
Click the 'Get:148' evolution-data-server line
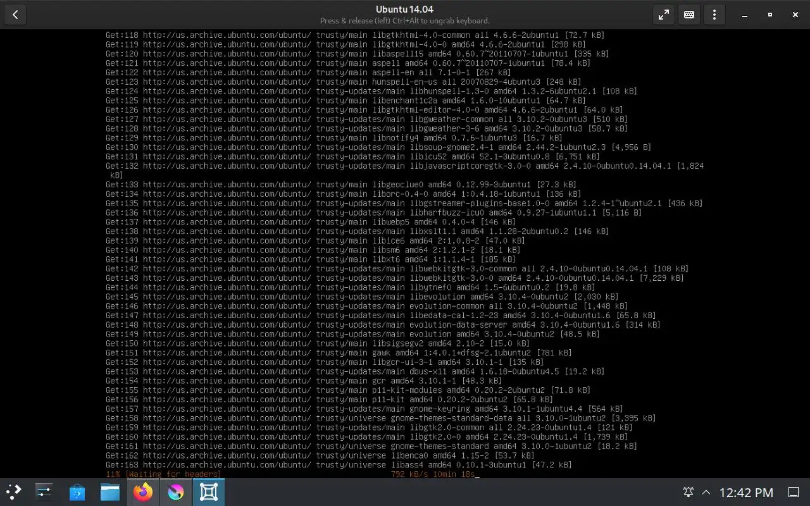(383, 324)
